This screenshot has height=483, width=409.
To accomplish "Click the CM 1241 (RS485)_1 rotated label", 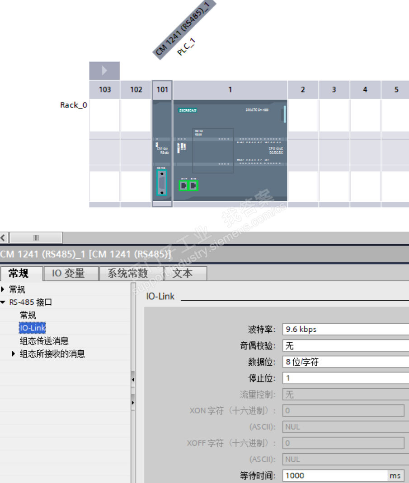I will point(184,30).
